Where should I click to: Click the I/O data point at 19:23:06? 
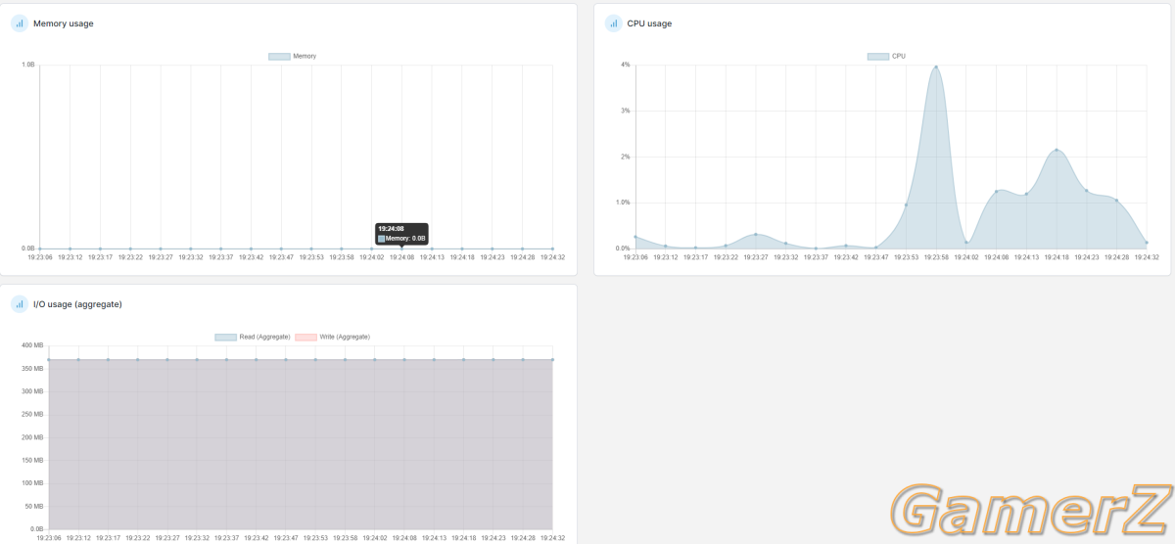tap(48, 360)
